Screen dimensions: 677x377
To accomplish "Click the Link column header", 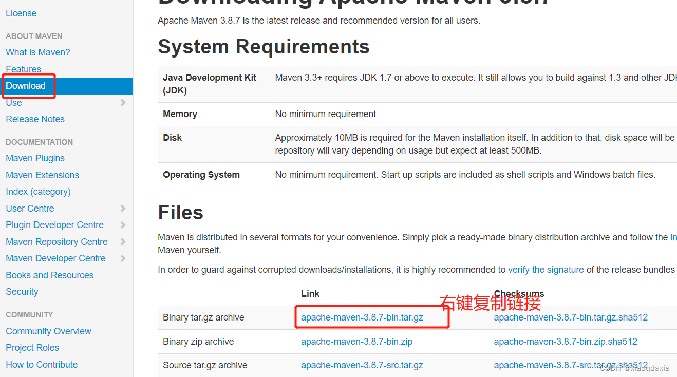I will click(x=310, y=294).
